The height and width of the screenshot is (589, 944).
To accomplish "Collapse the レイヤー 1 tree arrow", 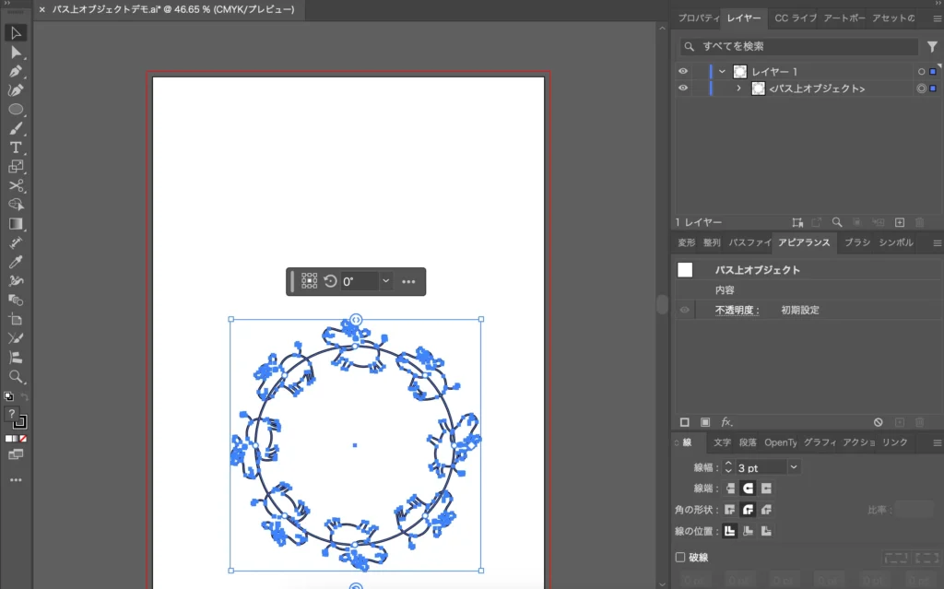I will click(722, 72).
